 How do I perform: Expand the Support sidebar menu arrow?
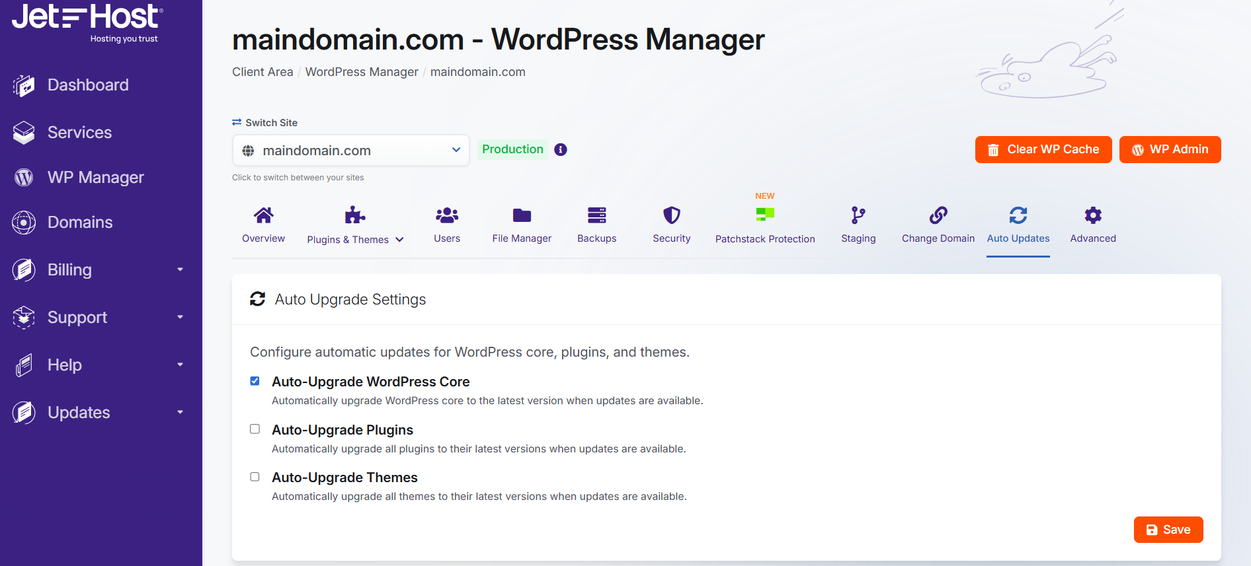180,317
